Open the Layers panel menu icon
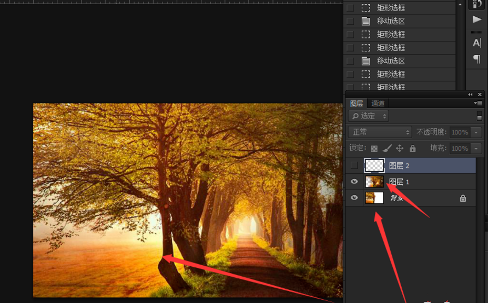 (x=479, y=103)
